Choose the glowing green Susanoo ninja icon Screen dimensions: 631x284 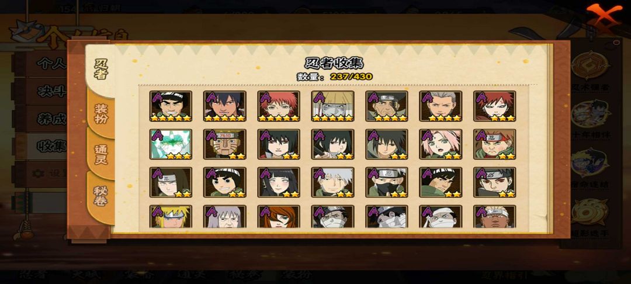tap(171, 144)
